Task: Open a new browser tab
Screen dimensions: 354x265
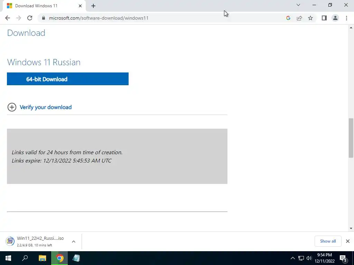Action: pos(93,6)
